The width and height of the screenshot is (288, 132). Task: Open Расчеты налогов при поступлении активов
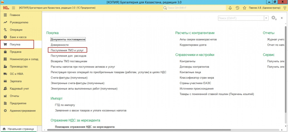pos(83,67)
